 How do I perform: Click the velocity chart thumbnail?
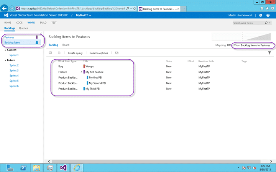(x=242, y=37)
